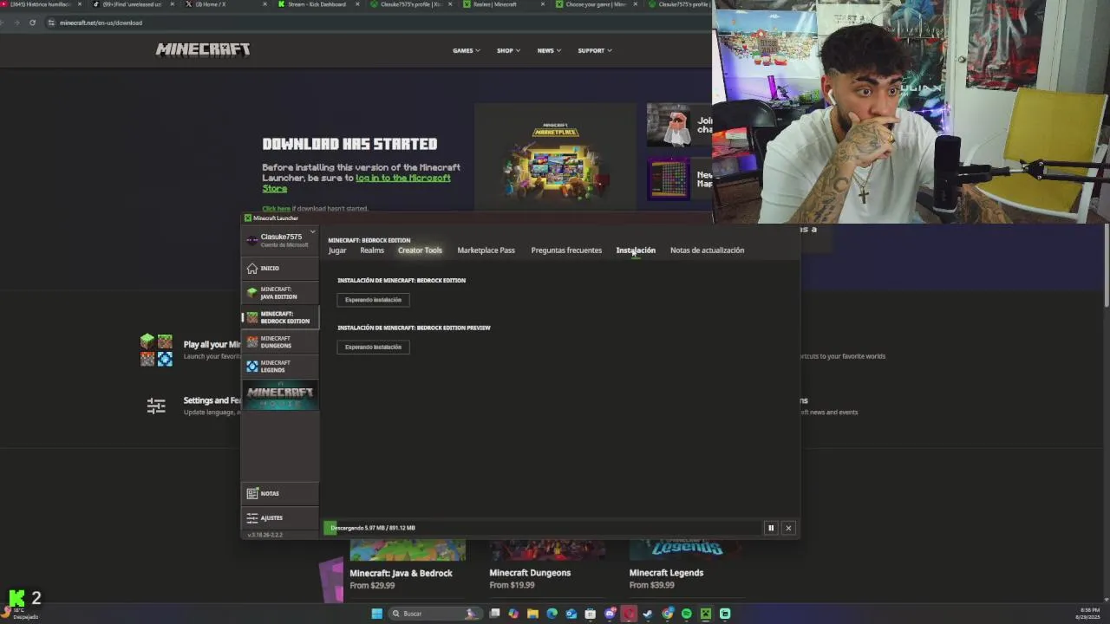The image size is (1110, 624).
Task: Open the Windows Start menu
Action: point(376,614)
